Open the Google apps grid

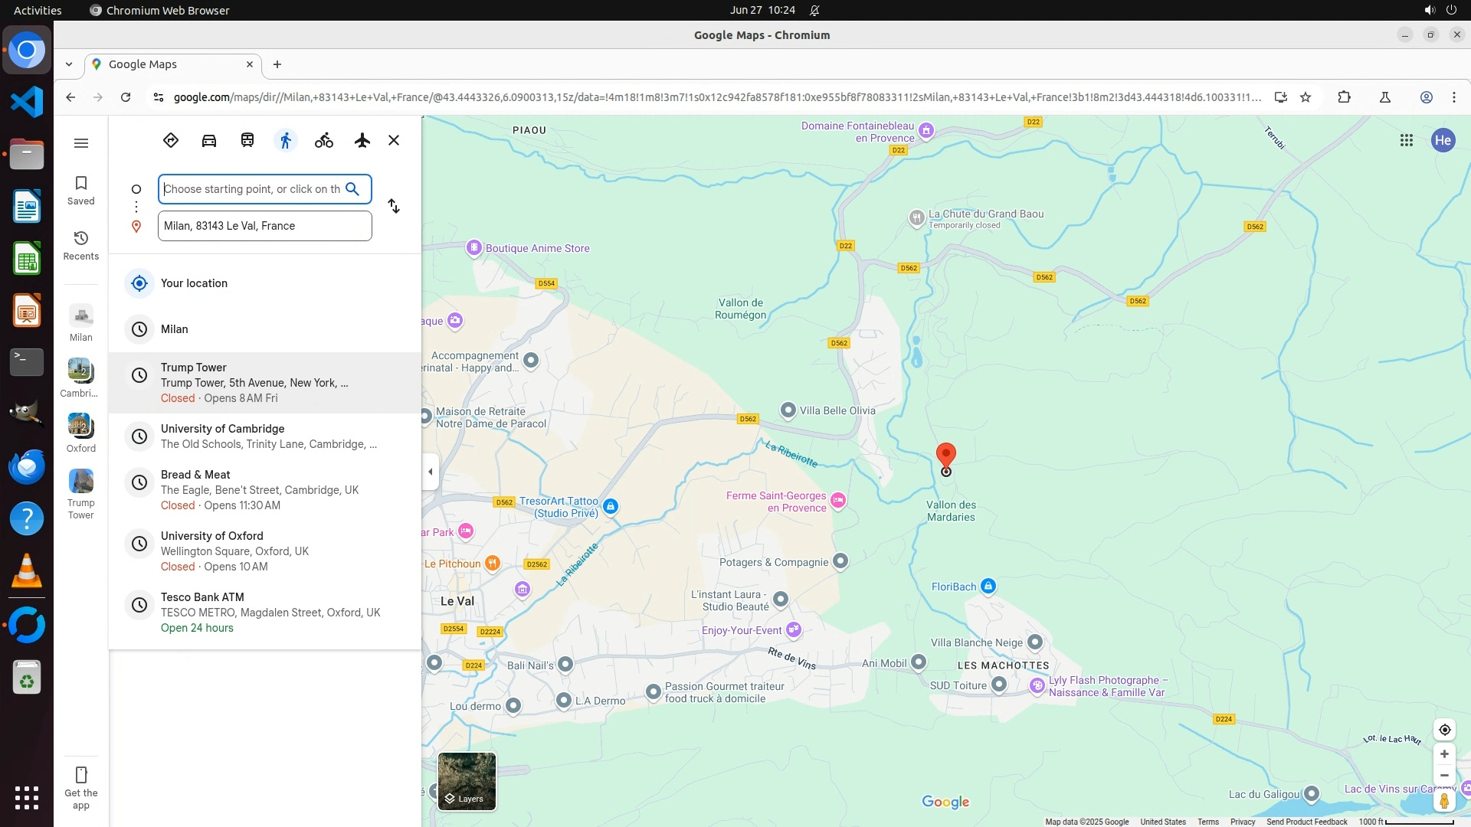1407,140
